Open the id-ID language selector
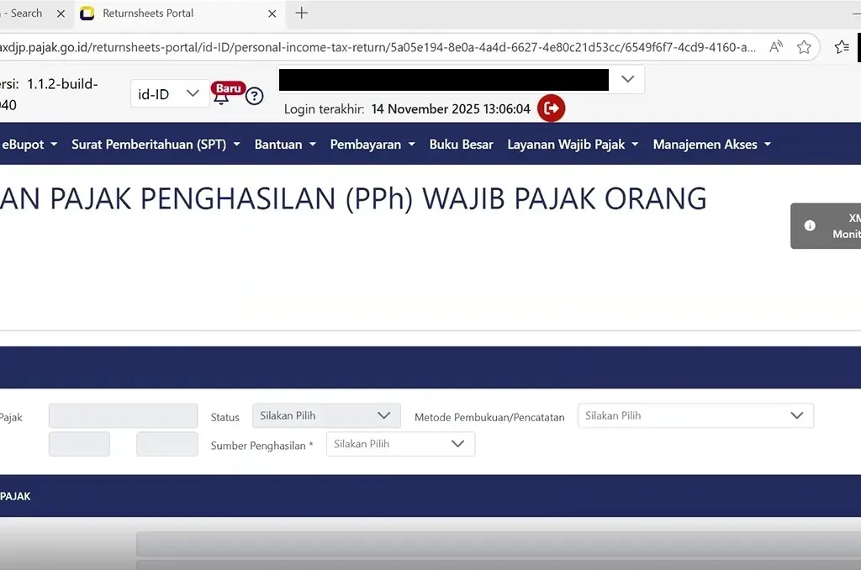This screenshot has height=570, width=861. click(169, 94)
